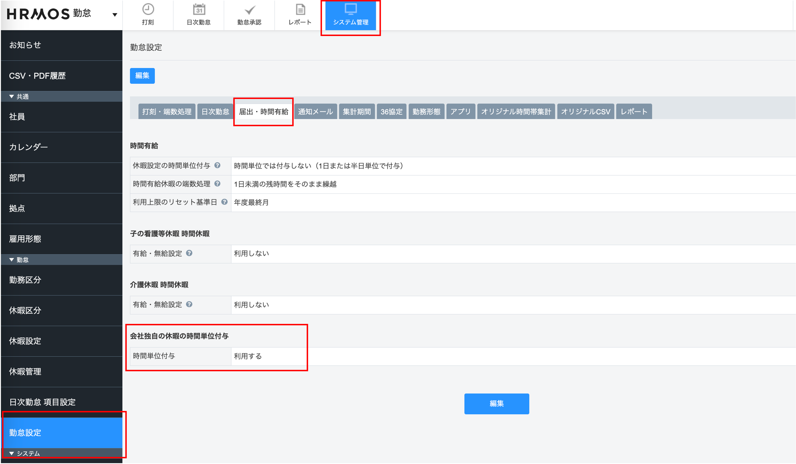
Task: Switch to the 打刻・端数処理 tab
Action: (167, 111)
